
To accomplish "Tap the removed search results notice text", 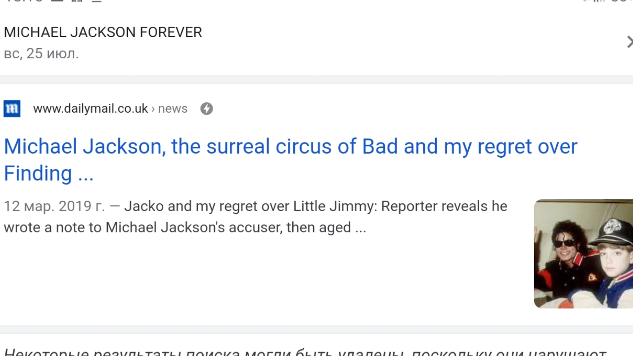I will click(305, 352).
